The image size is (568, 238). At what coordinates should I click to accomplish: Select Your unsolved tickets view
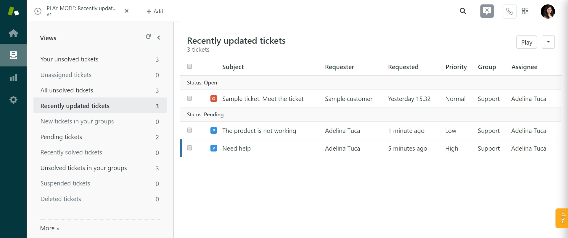[x=69, y=59]
